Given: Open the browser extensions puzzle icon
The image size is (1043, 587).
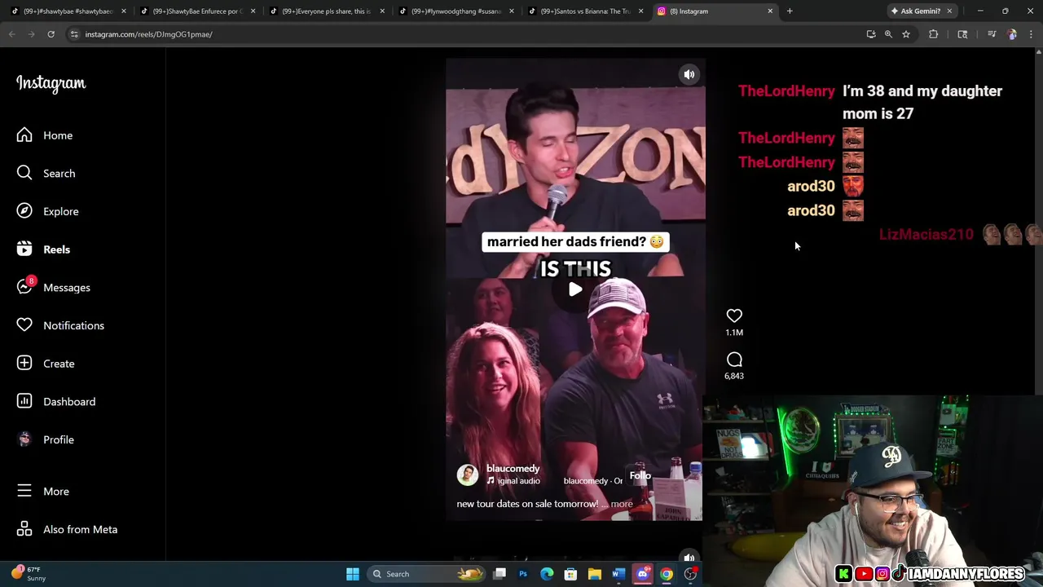Looking at the screenshot, I should [934, 34].
